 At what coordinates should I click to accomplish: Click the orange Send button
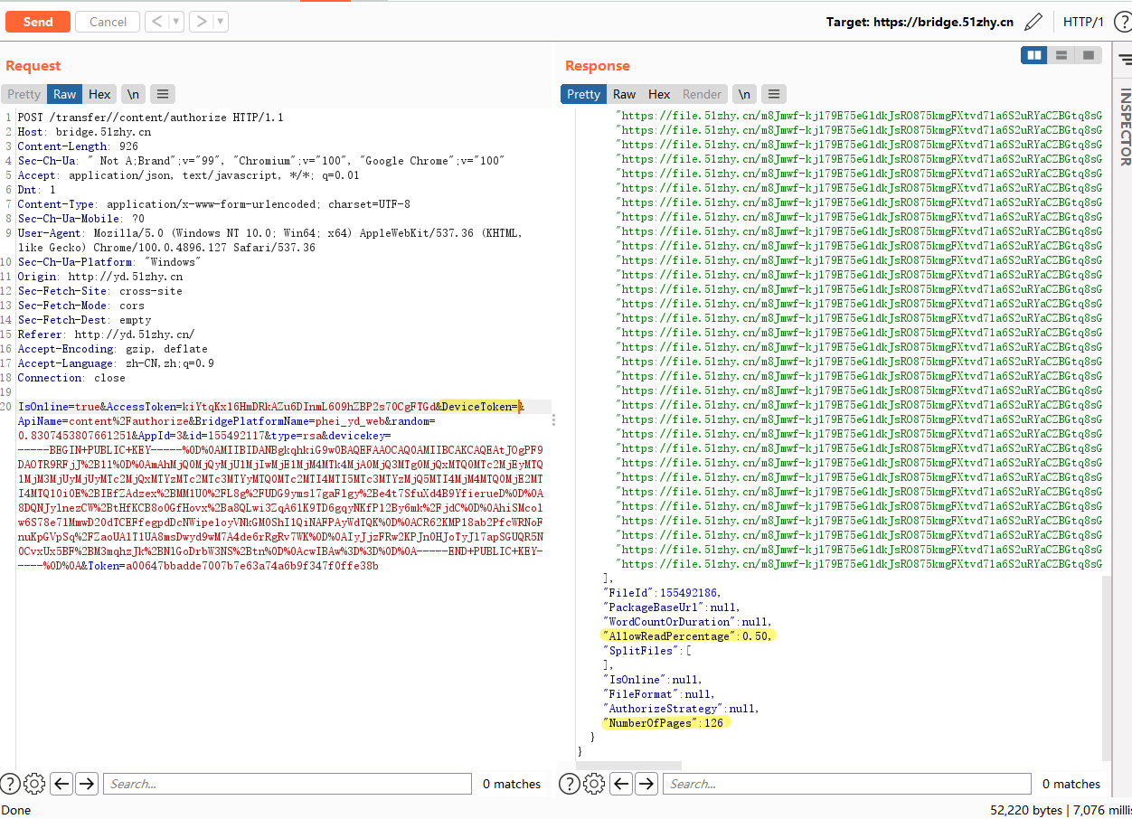(x=37, y=22)
